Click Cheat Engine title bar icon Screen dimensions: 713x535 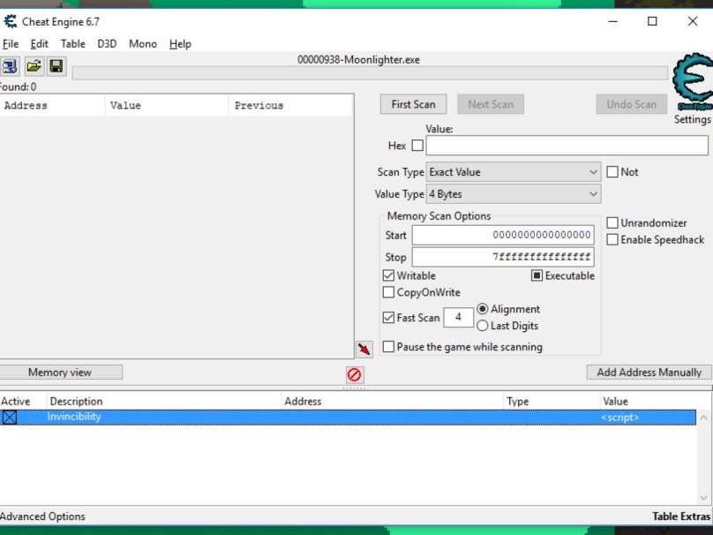[x=11, y=21]
